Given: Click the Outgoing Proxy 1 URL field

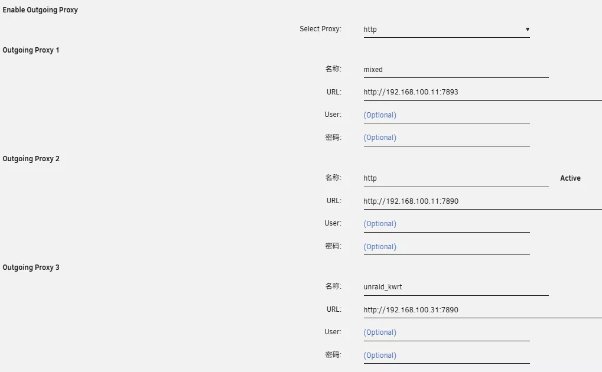Looking at the screenshot, I should (x=482, y=92).
